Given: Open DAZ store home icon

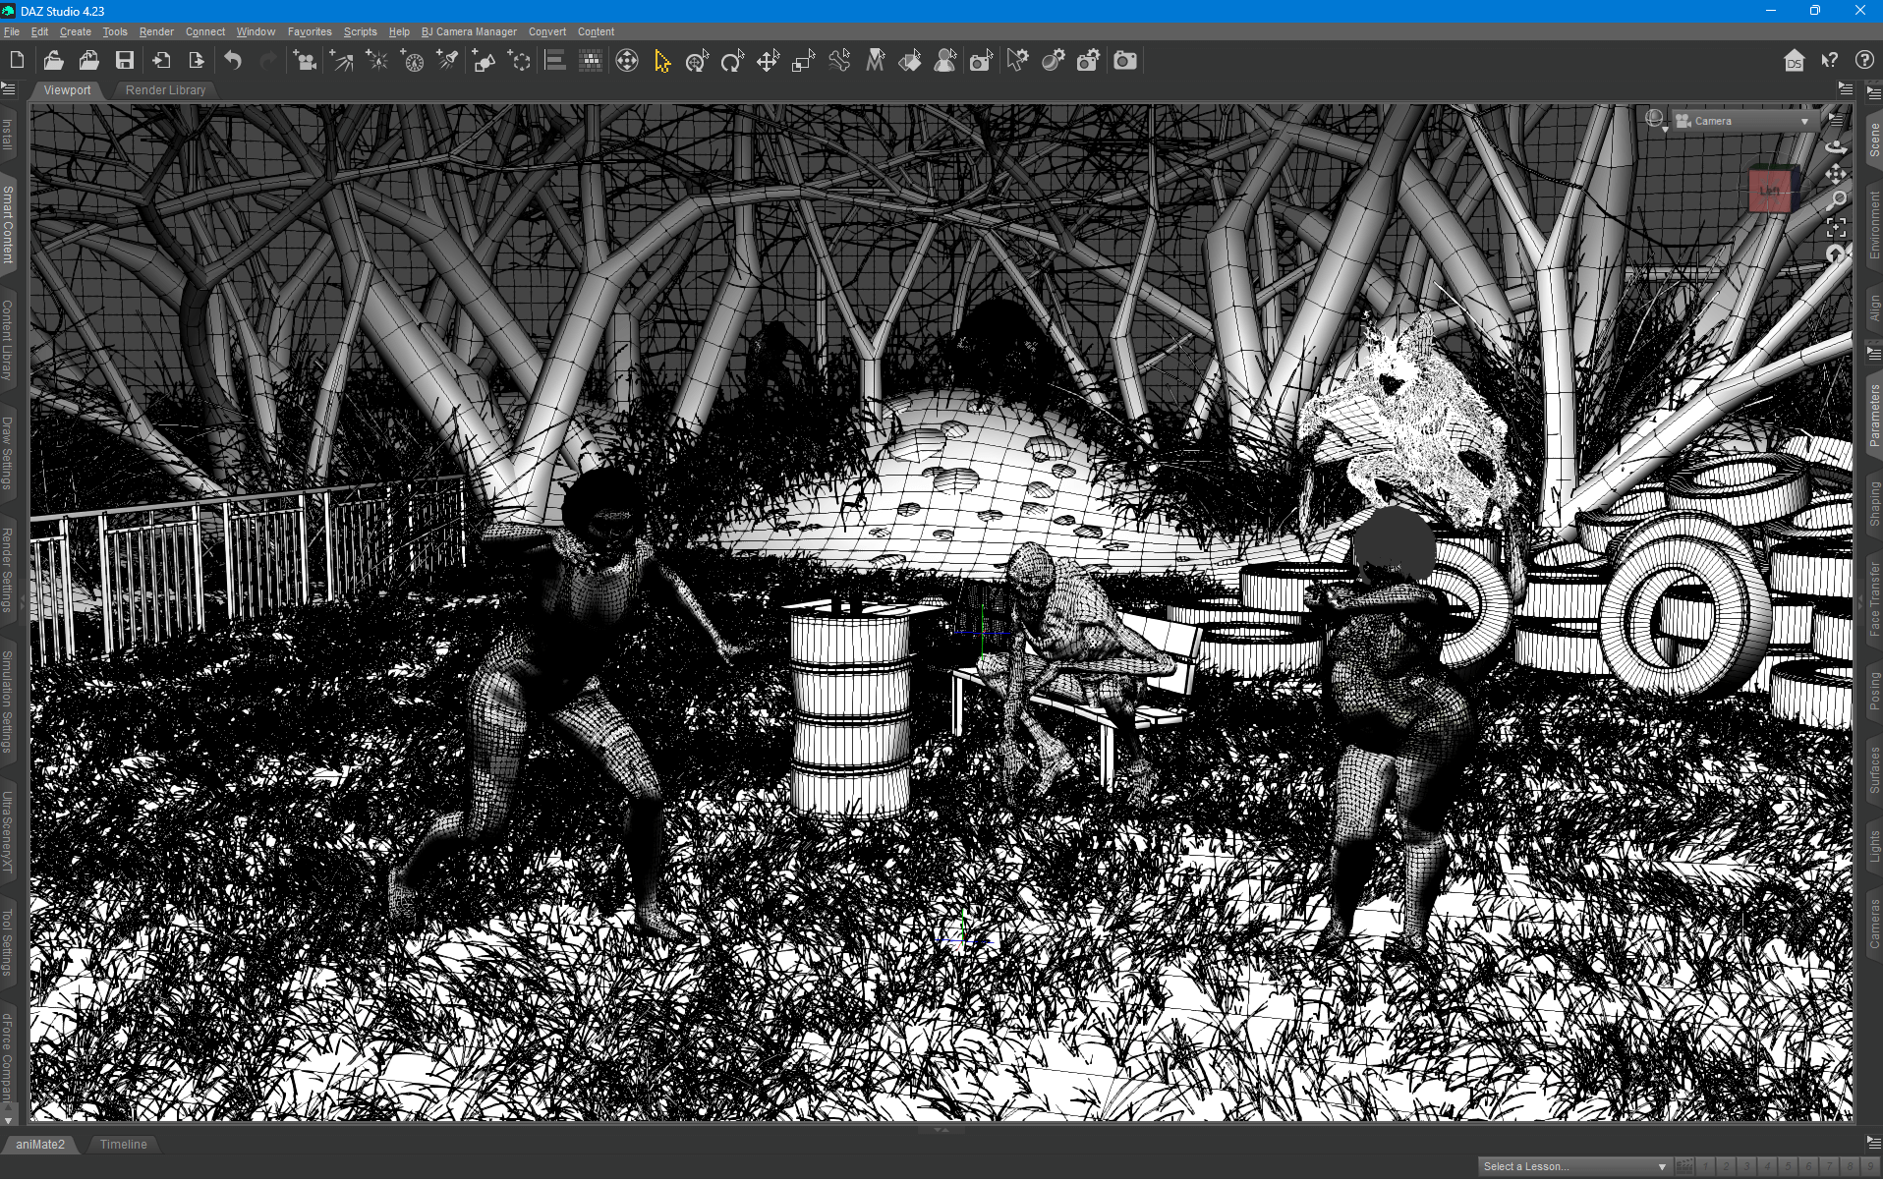Looking at the screenshot, I should pos(1794,61).
